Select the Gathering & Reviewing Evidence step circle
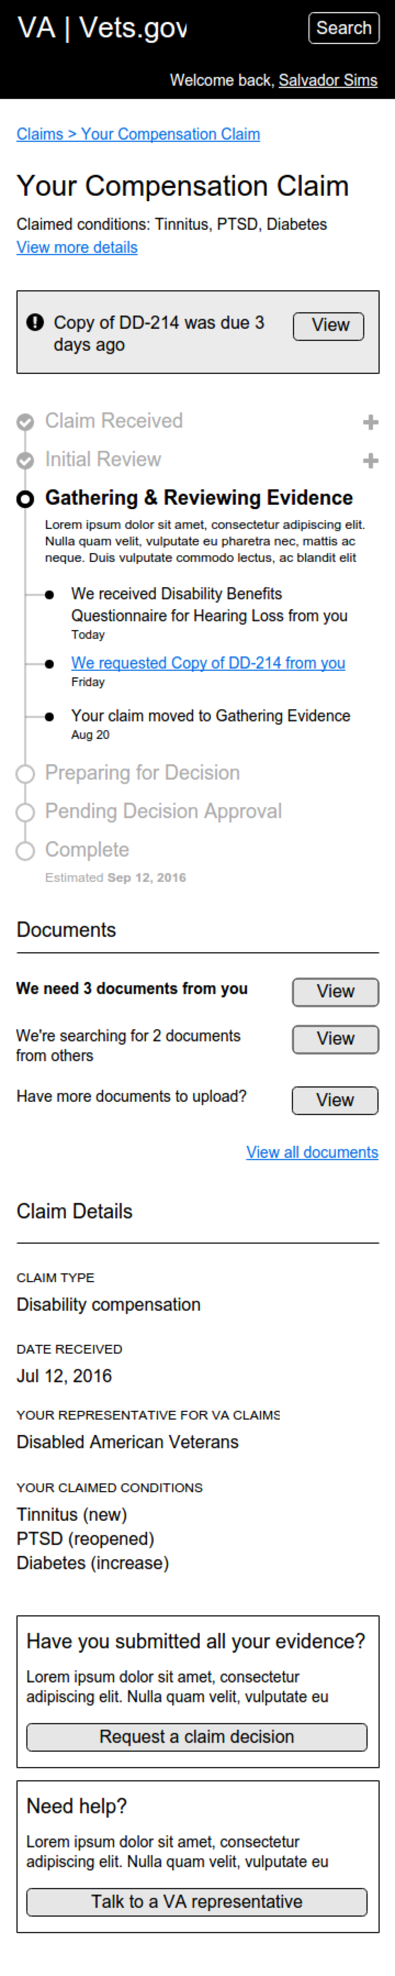 25,499
